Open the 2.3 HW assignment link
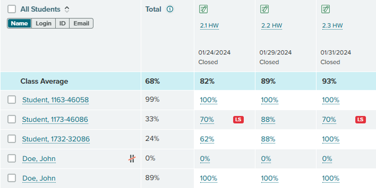376x188 pixels. pos(332,26)
